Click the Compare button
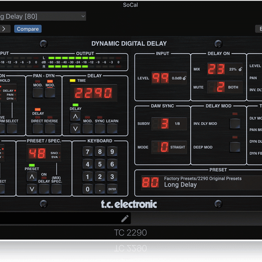The height and width of the screenshot is (262, 262). tap(28, 29)
